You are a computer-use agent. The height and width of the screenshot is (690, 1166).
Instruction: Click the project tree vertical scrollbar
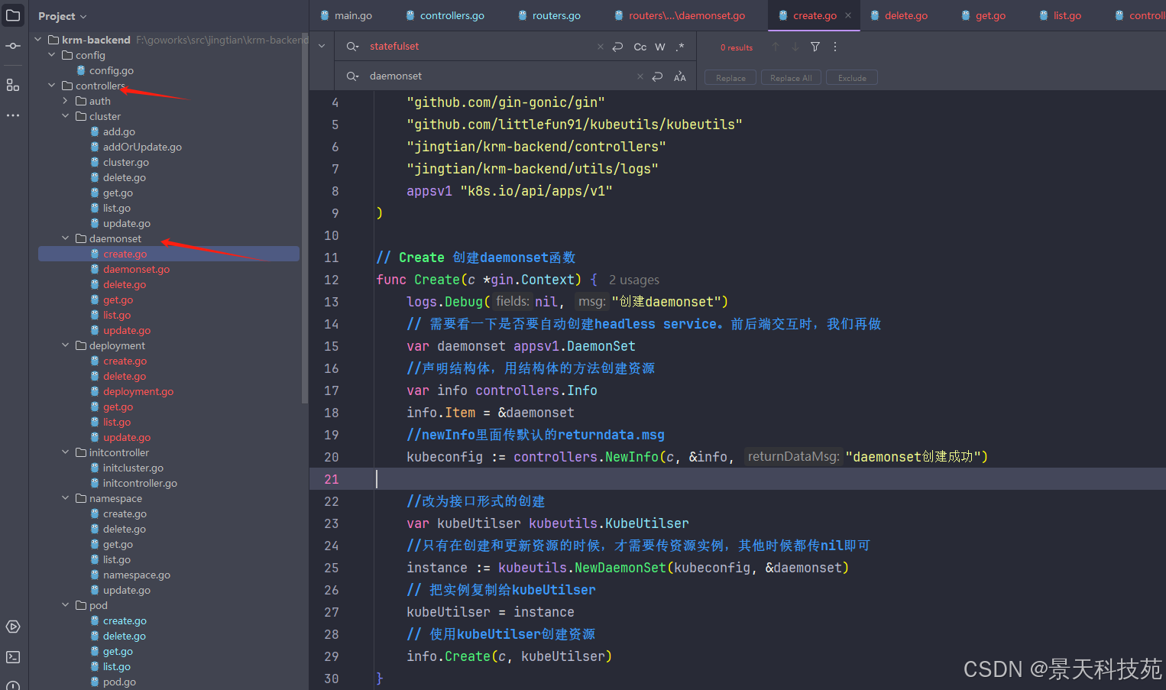(x=304, y=218)
